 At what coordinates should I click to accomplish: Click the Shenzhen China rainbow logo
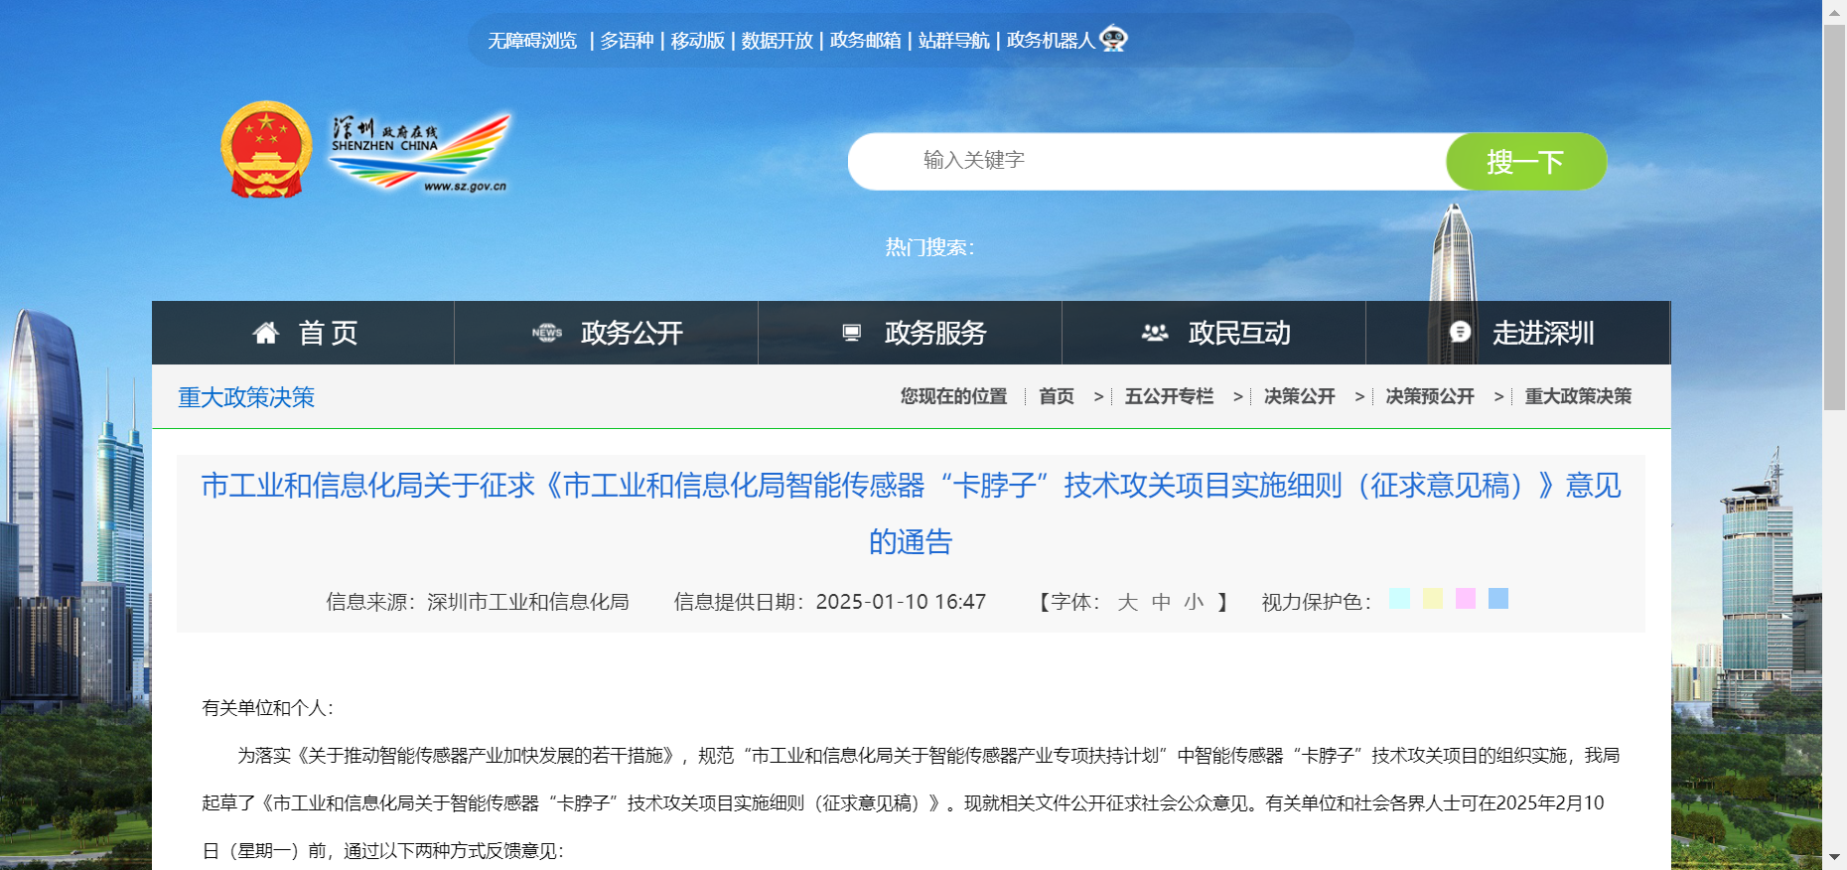click(x=420, y=151)
